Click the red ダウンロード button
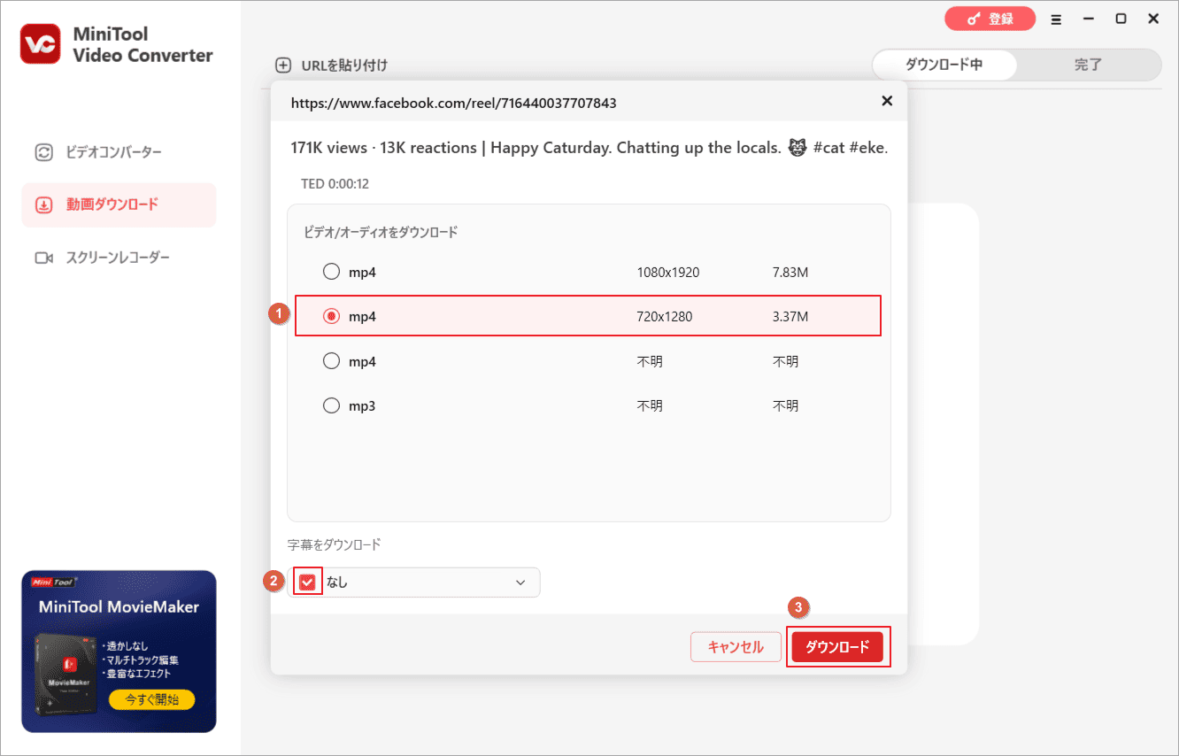Screen dimensions: 1179x756 (x=837, y=647)
